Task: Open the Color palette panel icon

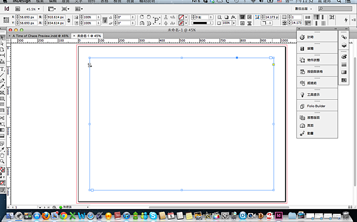Action: click(x=344, y=57)
